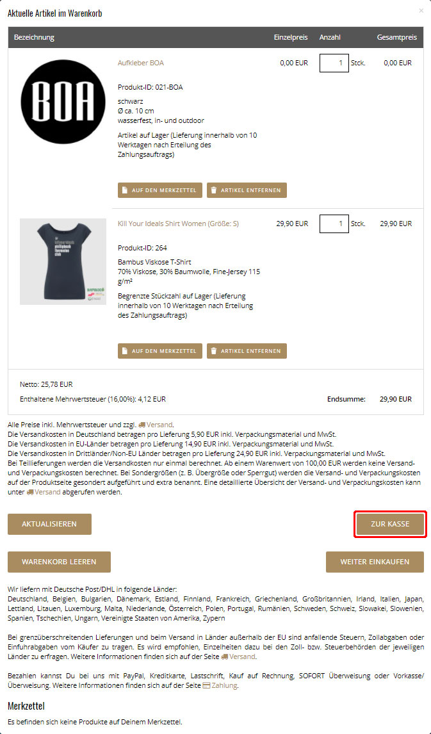
Task: Remove the Kill Your Ideals shirt
Action: pyautogui.click(x=247, y=350)
